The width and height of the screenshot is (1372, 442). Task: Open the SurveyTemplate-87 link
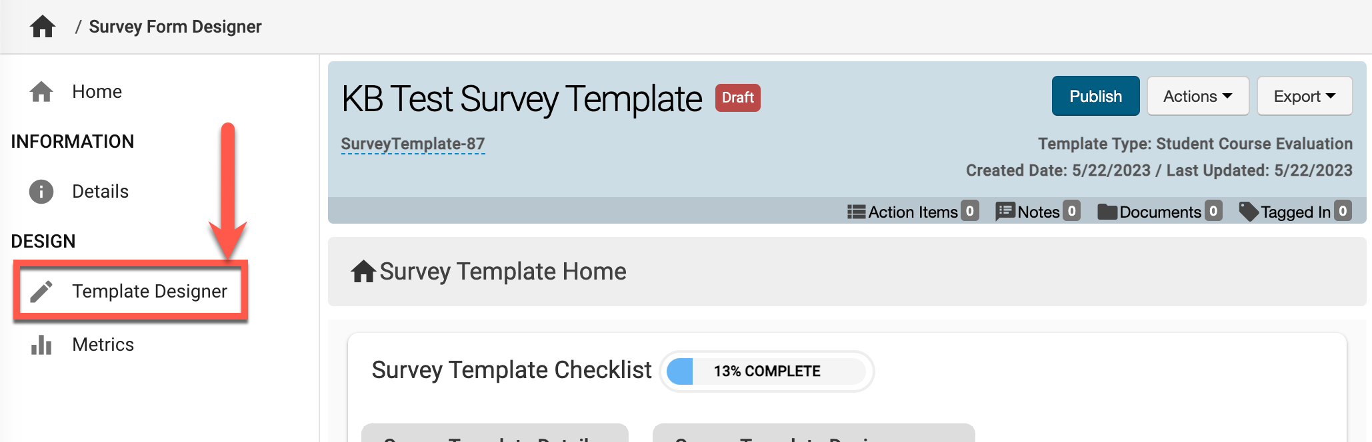pos(413,144)
